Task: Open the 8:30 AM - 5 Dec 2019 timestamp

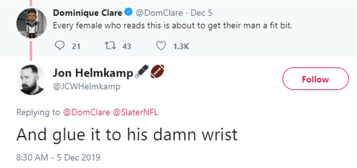Action: [58, 157]
